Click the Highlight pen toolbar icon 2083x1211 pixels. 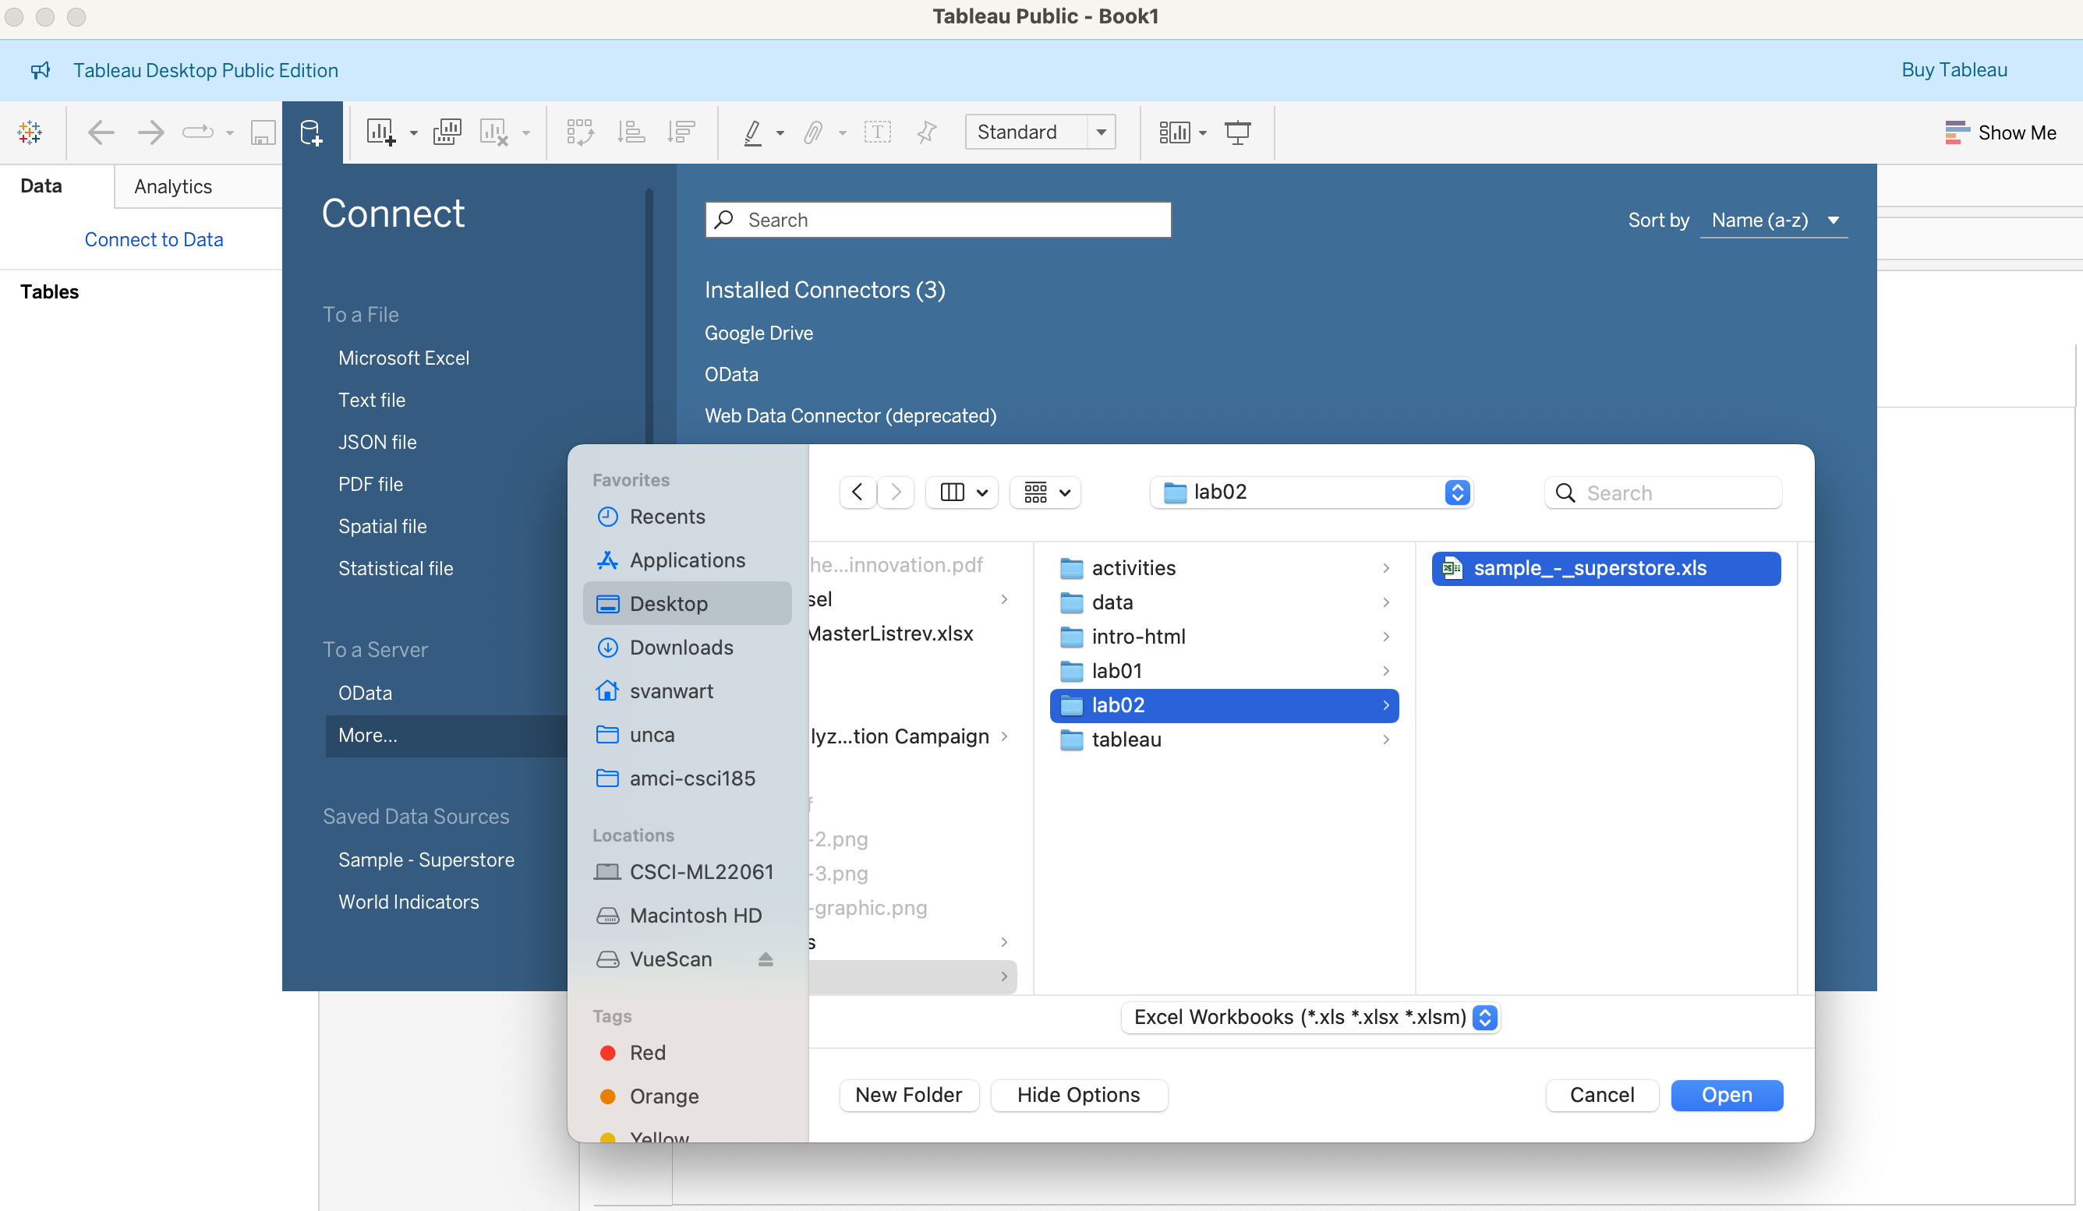pyautogui.click(x=752, y=132)
